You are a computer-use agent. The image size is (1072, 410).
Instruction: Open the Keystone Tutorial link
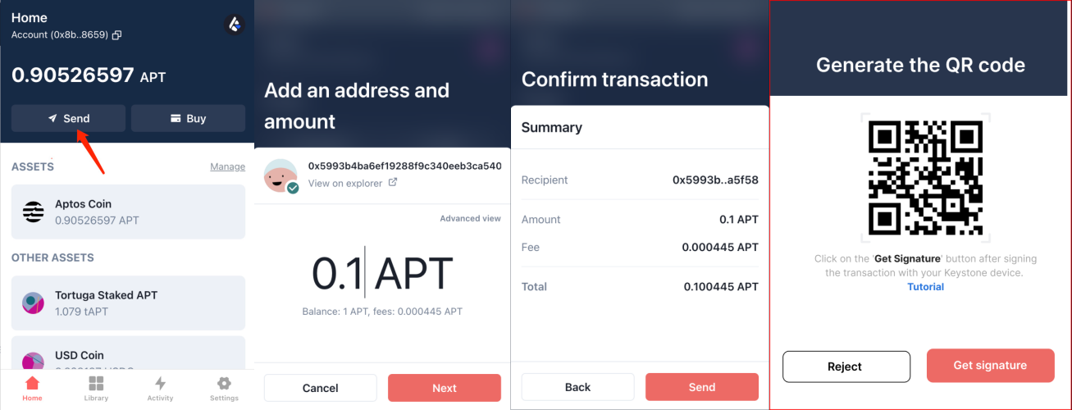[925, 287]
